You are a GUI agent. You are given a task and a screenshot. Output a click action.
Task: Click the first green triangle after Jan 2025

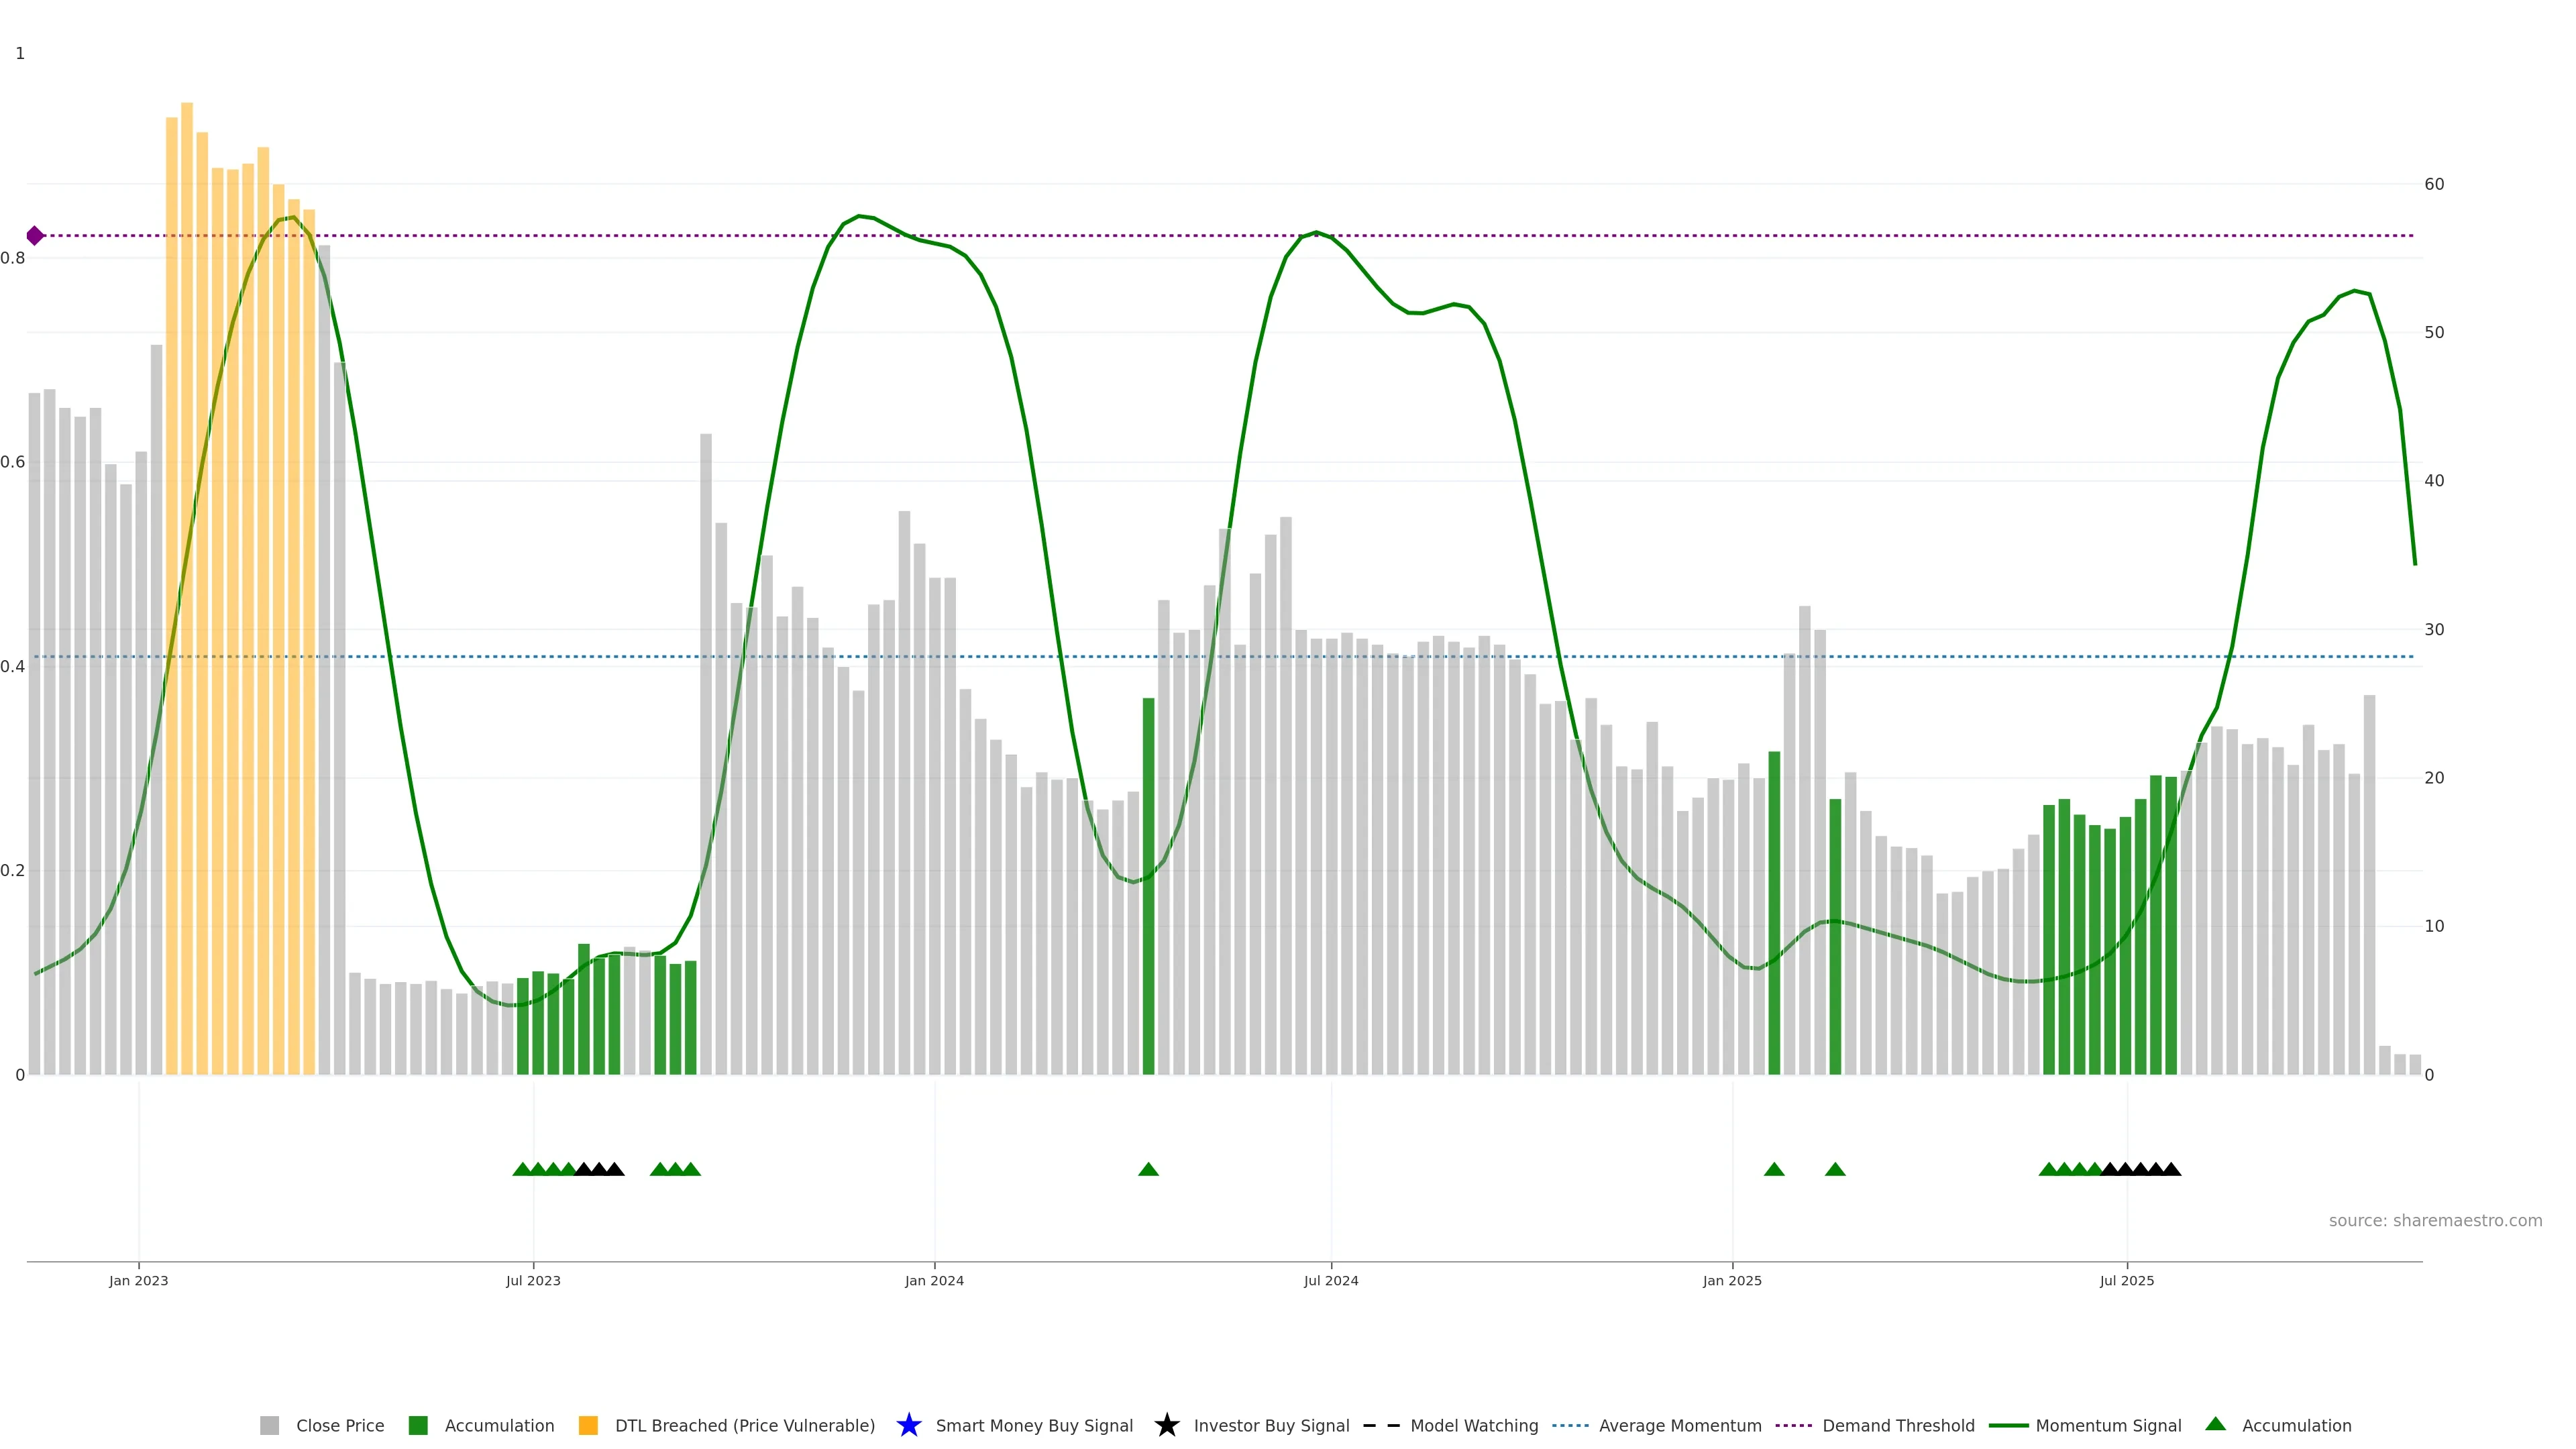pyautogui.click(x=1774, y=1169)
